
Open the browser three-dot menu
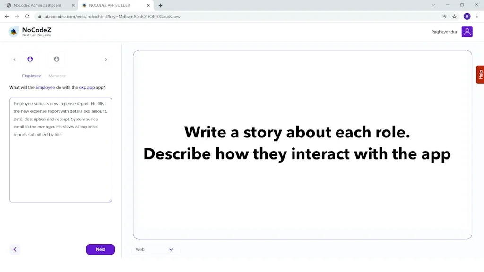point(478,16)
